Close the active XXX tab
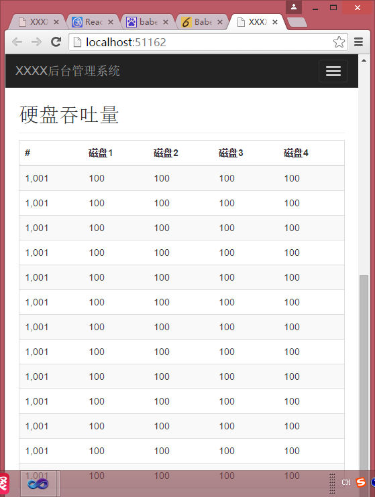375x497 pixels. [x=275, y=22]
